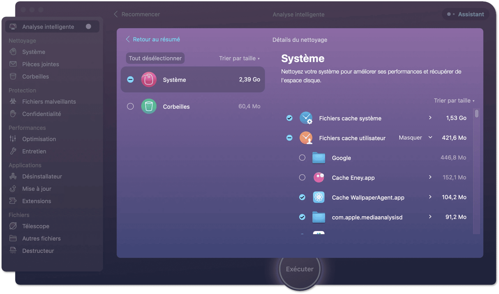Click Retour au résumé link
The height and width of the screenshot is (294, 499).
(156, 39)
